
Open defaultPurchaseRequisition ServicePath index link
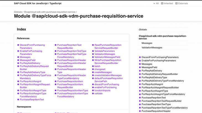click(108, 80)
